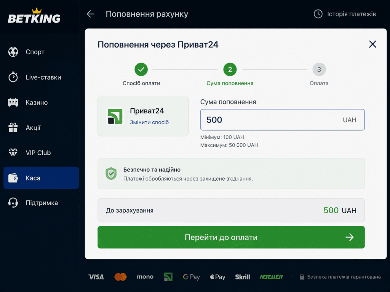The width and height of the screenshot is (390, 292).
Task: Click the diamond VIP Club icon
Action: click(13, 152)
